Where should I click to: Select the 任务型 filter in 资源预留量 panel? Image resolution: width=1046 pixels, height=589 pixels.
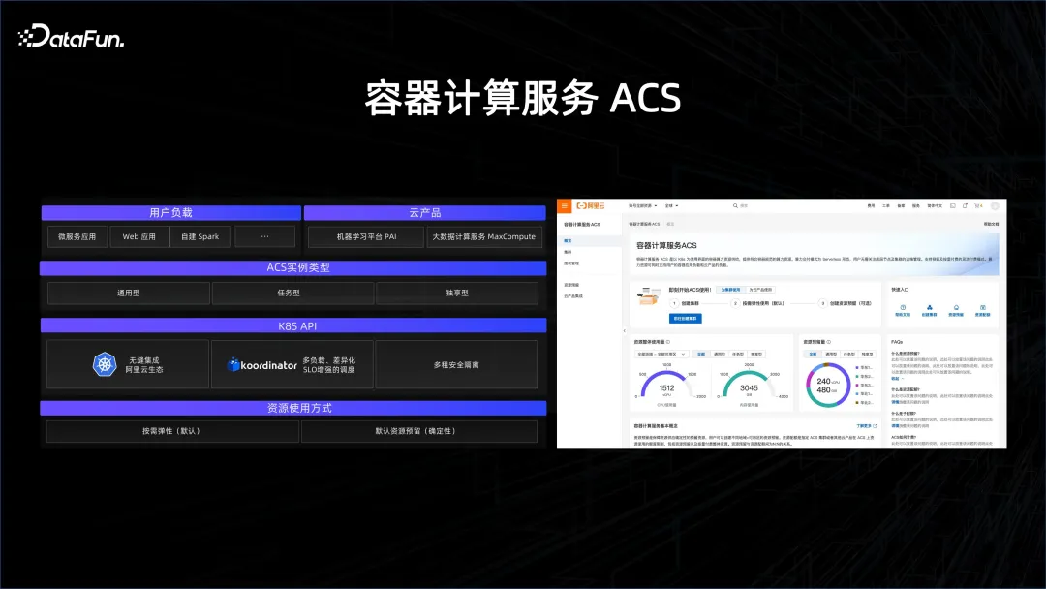(848, 354)
